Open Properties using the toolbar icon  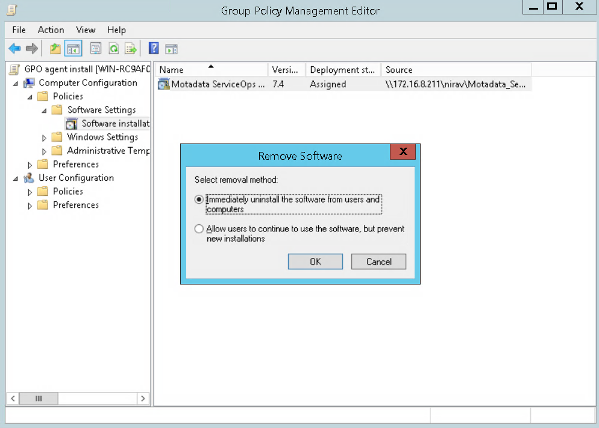(95, 49)
